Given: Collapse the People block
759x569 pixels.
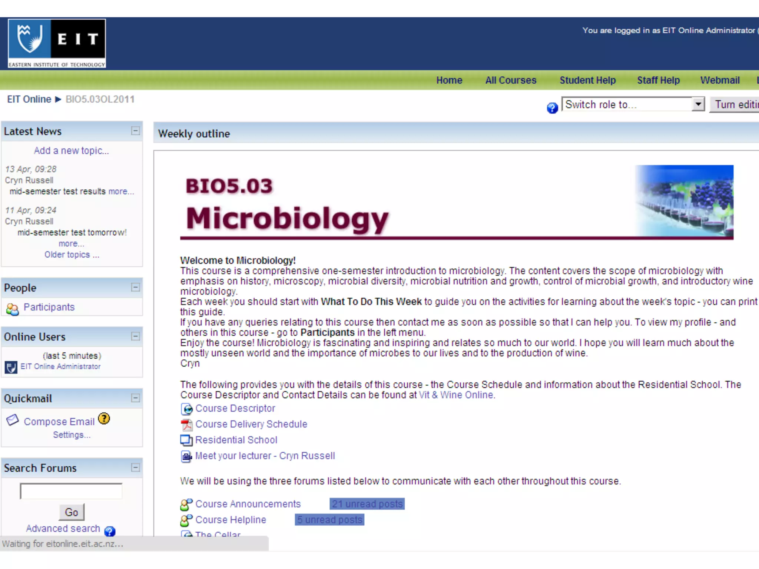Looking at the screenshot, I should [x=136, y=287].
